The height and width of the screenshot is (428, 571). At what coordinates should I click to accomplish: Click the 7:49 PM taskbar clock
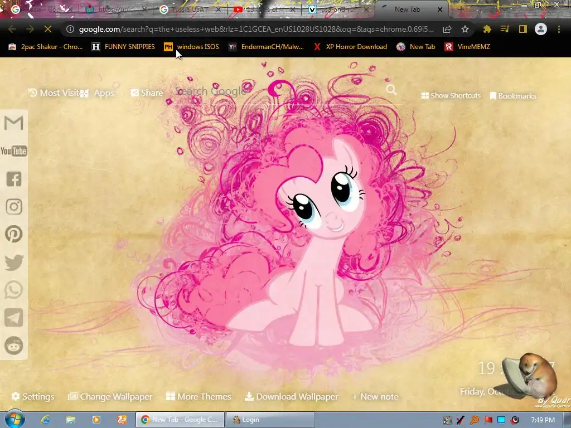click(x=543, y=420)
